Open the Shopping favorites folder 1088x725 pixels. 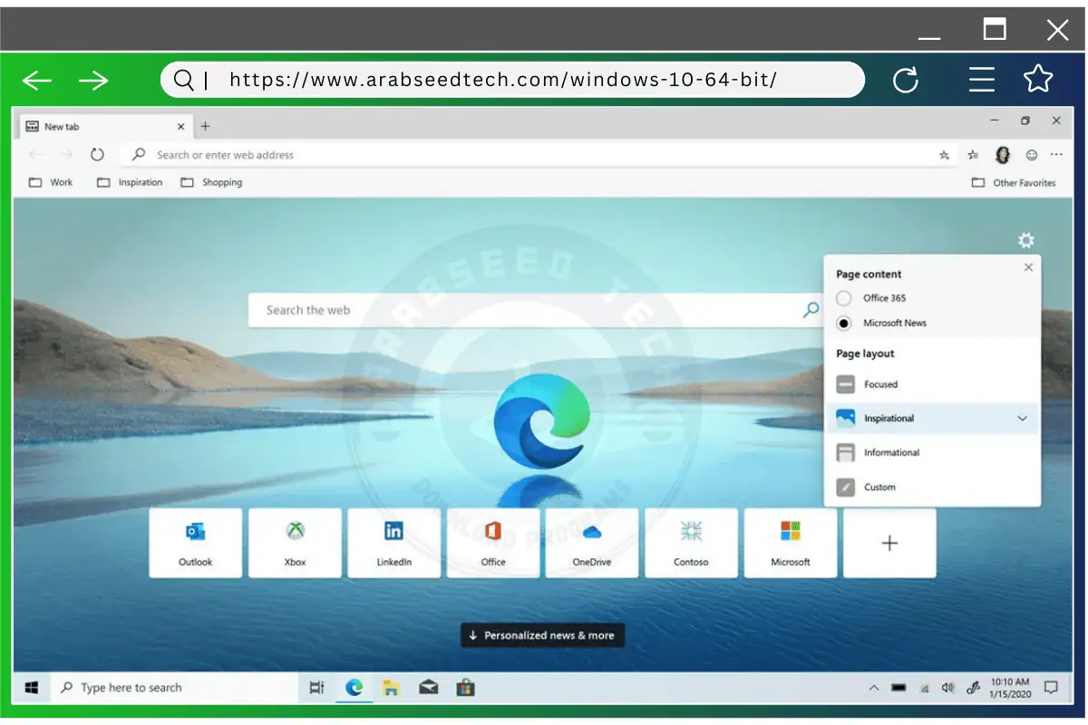tap(211, 182)
